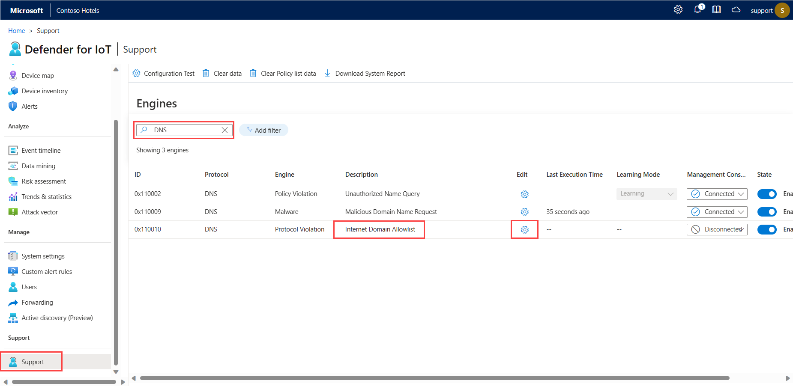Open the support user avatar
The height and width of the screenshot is (386, 793).
(782, 10)
